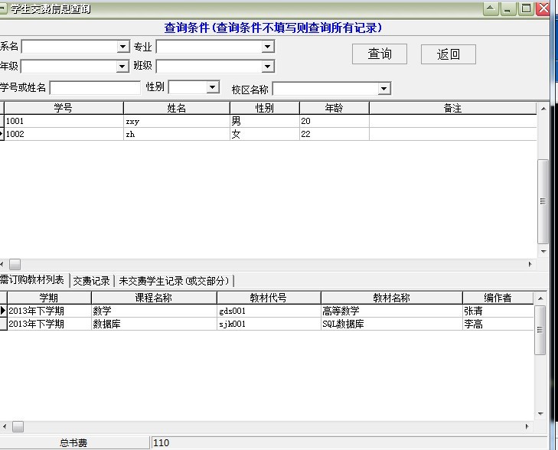Select 2013年下学期 cell in the 数学 row
Viewport: 558px width, 450px height.
[49, 311]
